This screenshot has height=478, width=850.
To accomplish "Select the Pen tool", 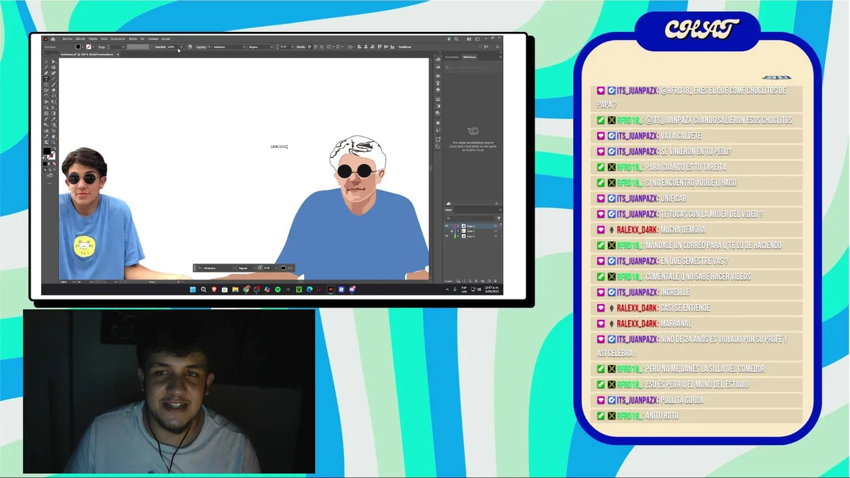I will (x=46, y=73).
